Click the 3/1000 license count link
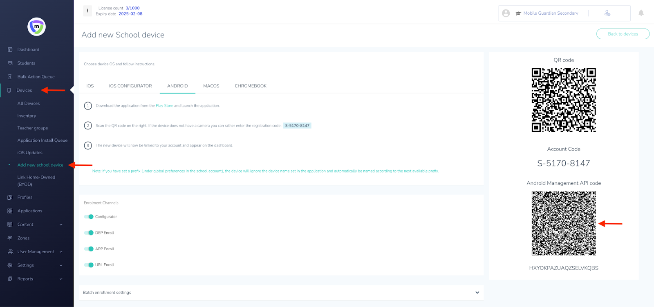The image size is (654, 307). [132, 8]
